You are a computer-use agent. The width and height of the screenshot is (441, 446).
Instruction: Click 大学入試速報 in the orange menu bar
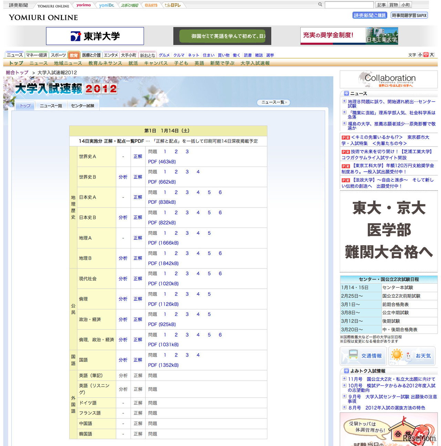[x=255, y=63]
